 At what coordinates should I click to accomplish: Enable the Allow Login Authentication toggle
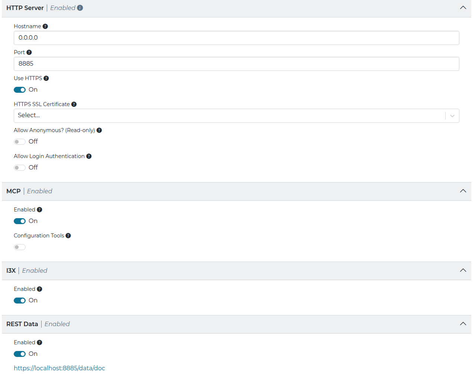[19, 167]
